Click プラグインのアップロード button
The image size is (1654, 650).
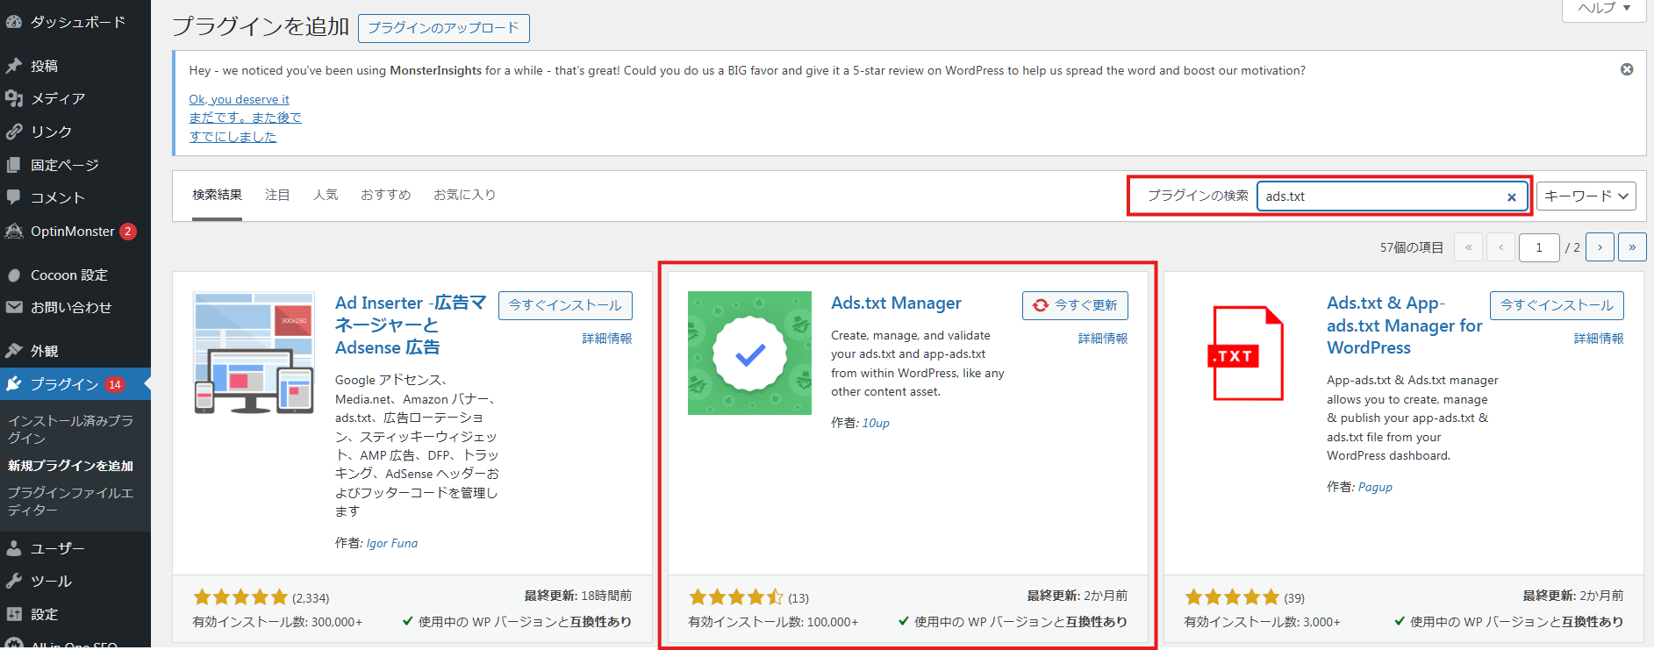tap(444, 28)
